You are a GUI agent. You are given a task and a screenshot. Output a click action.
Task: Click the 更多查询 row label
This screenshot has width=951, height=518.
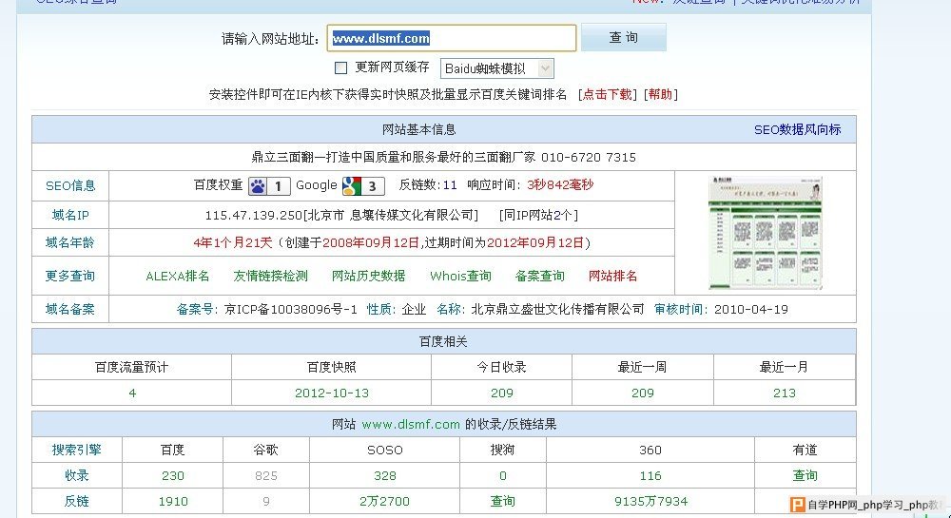pyautogui.click(x=70, y=277)
